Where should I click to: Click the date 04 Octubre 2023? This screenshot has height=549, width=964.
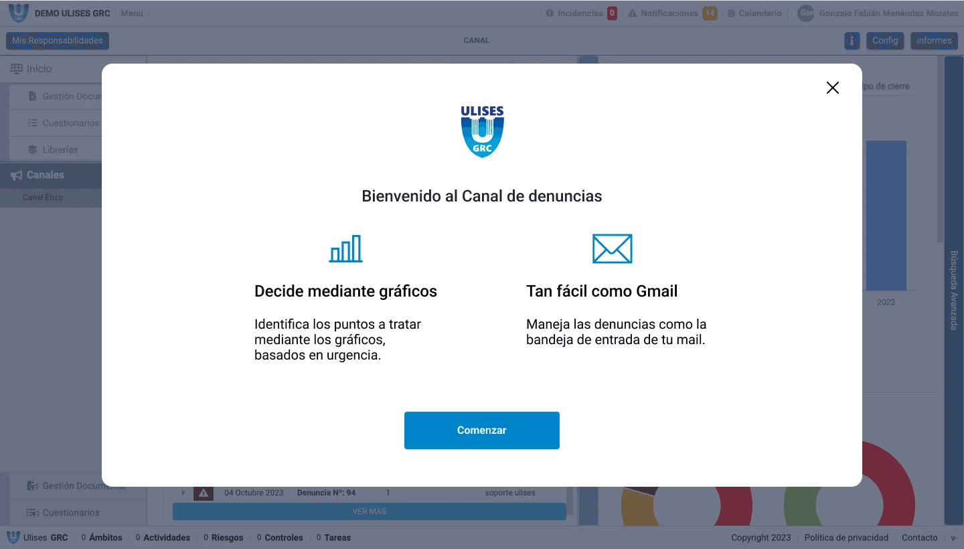tap(254, 493)
